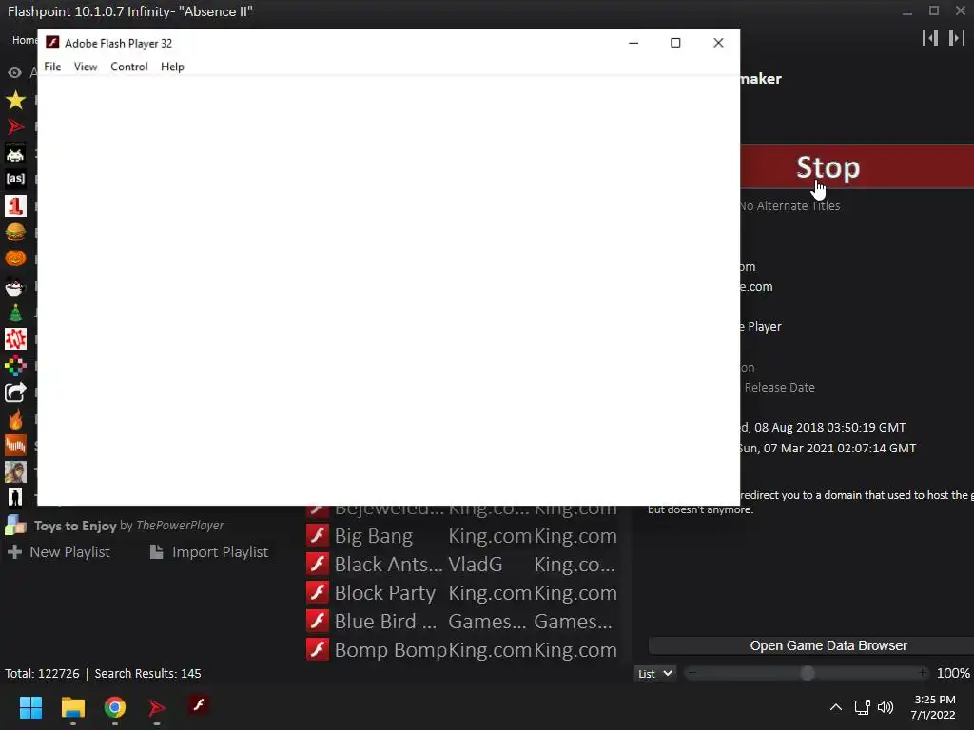Viewport: 974px width, 730px height.
Task: Open the space invader playlist icon
Action: [x=15, y=153]
